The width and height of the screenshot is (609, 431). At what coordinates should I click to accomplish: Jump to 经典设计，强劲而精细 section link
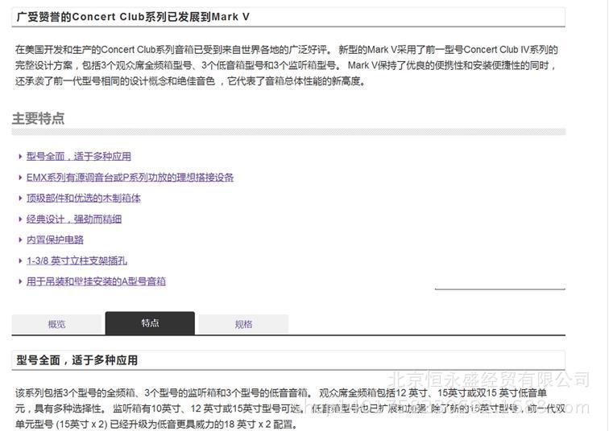73,220
